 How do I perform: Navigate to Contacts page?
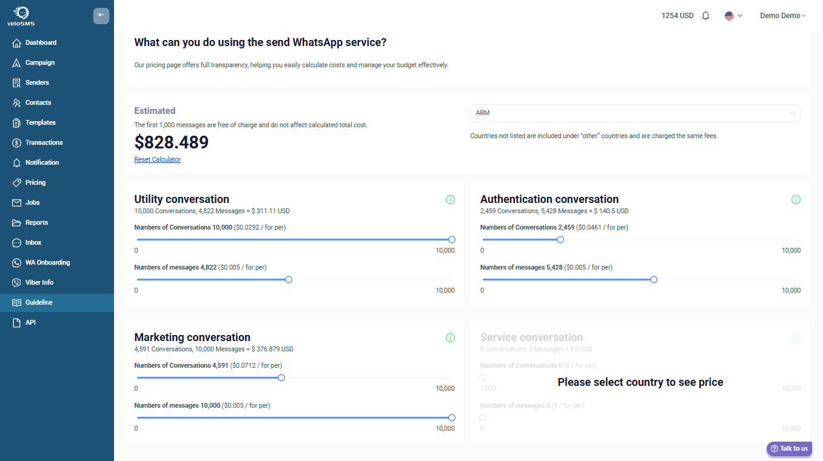pos(57,103)
